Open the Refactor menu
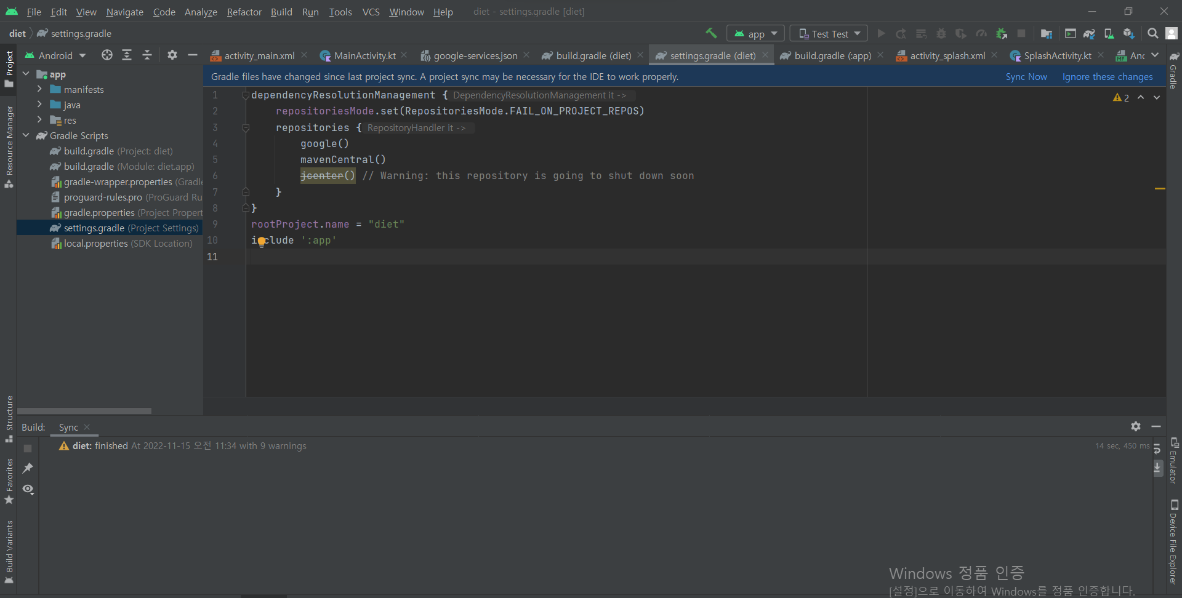 [x=244, y=12]
